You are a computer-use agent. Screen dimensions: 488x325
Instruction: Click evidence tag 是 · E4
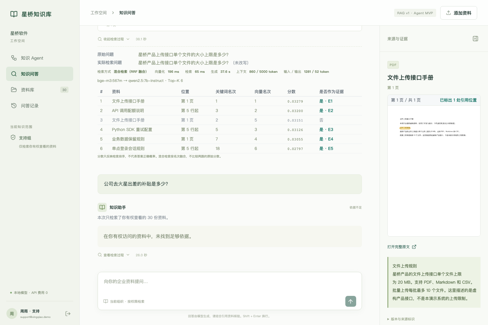[x=326, y=139]
